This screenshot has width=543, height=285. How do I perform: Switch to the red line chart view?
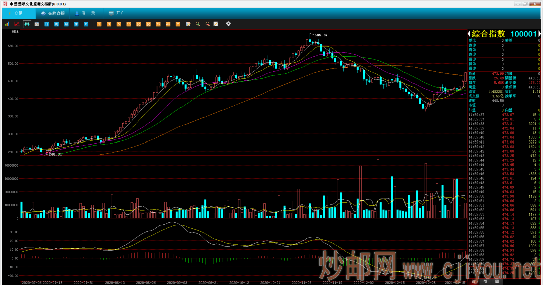pos(17,24)
